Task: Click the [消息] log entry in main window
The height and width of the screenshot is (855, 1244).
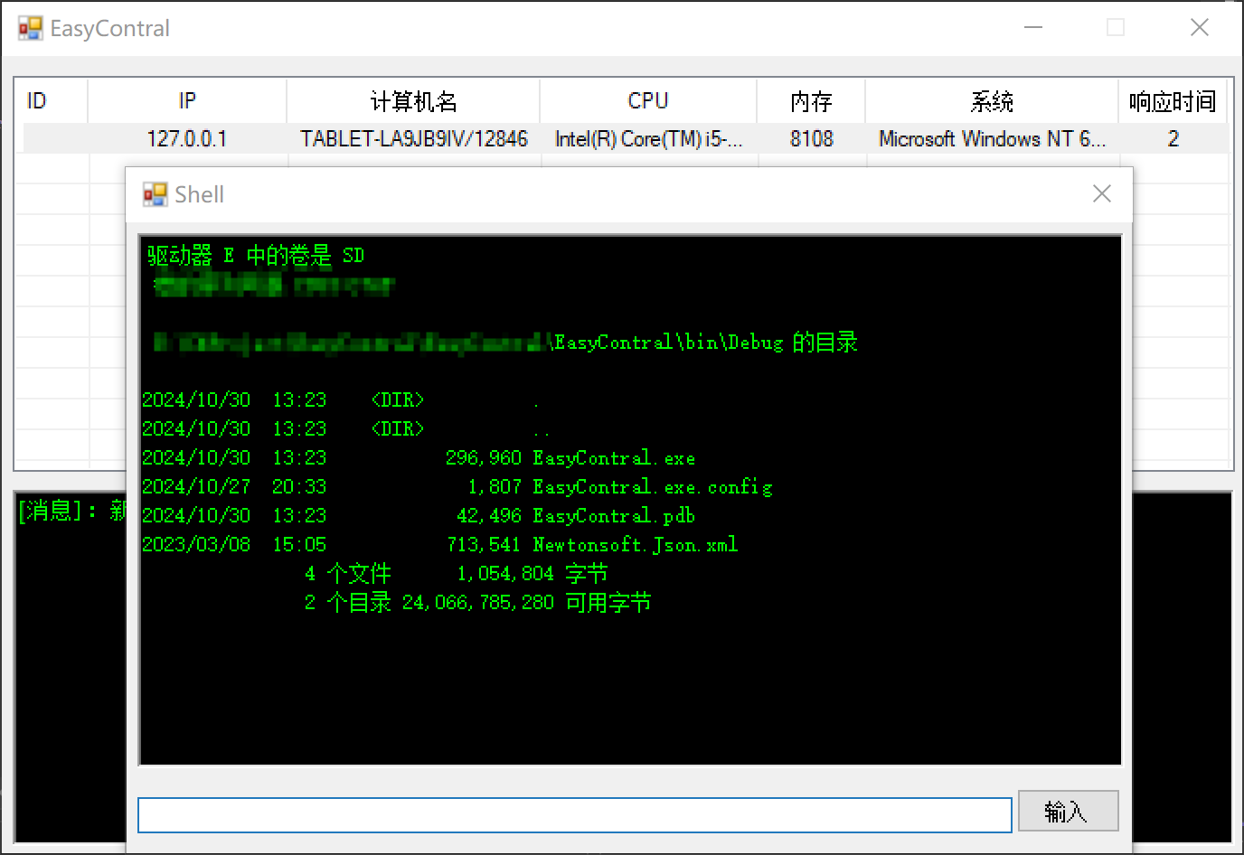Action: click(71, 511)
